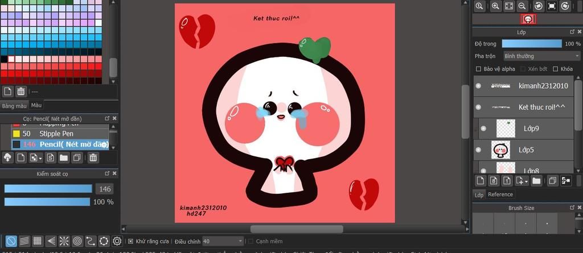Toggle Khử răng cưa checkbox
The height and width of the screenshot is (253, 583).
130,242
